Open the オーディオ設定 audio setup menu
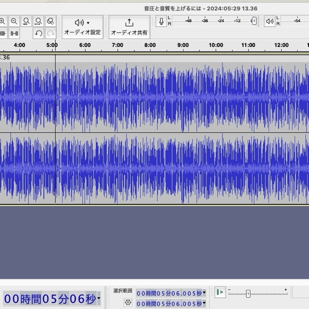Image resolution: width=309 pixels, height=309 pixels. [82, 27]
